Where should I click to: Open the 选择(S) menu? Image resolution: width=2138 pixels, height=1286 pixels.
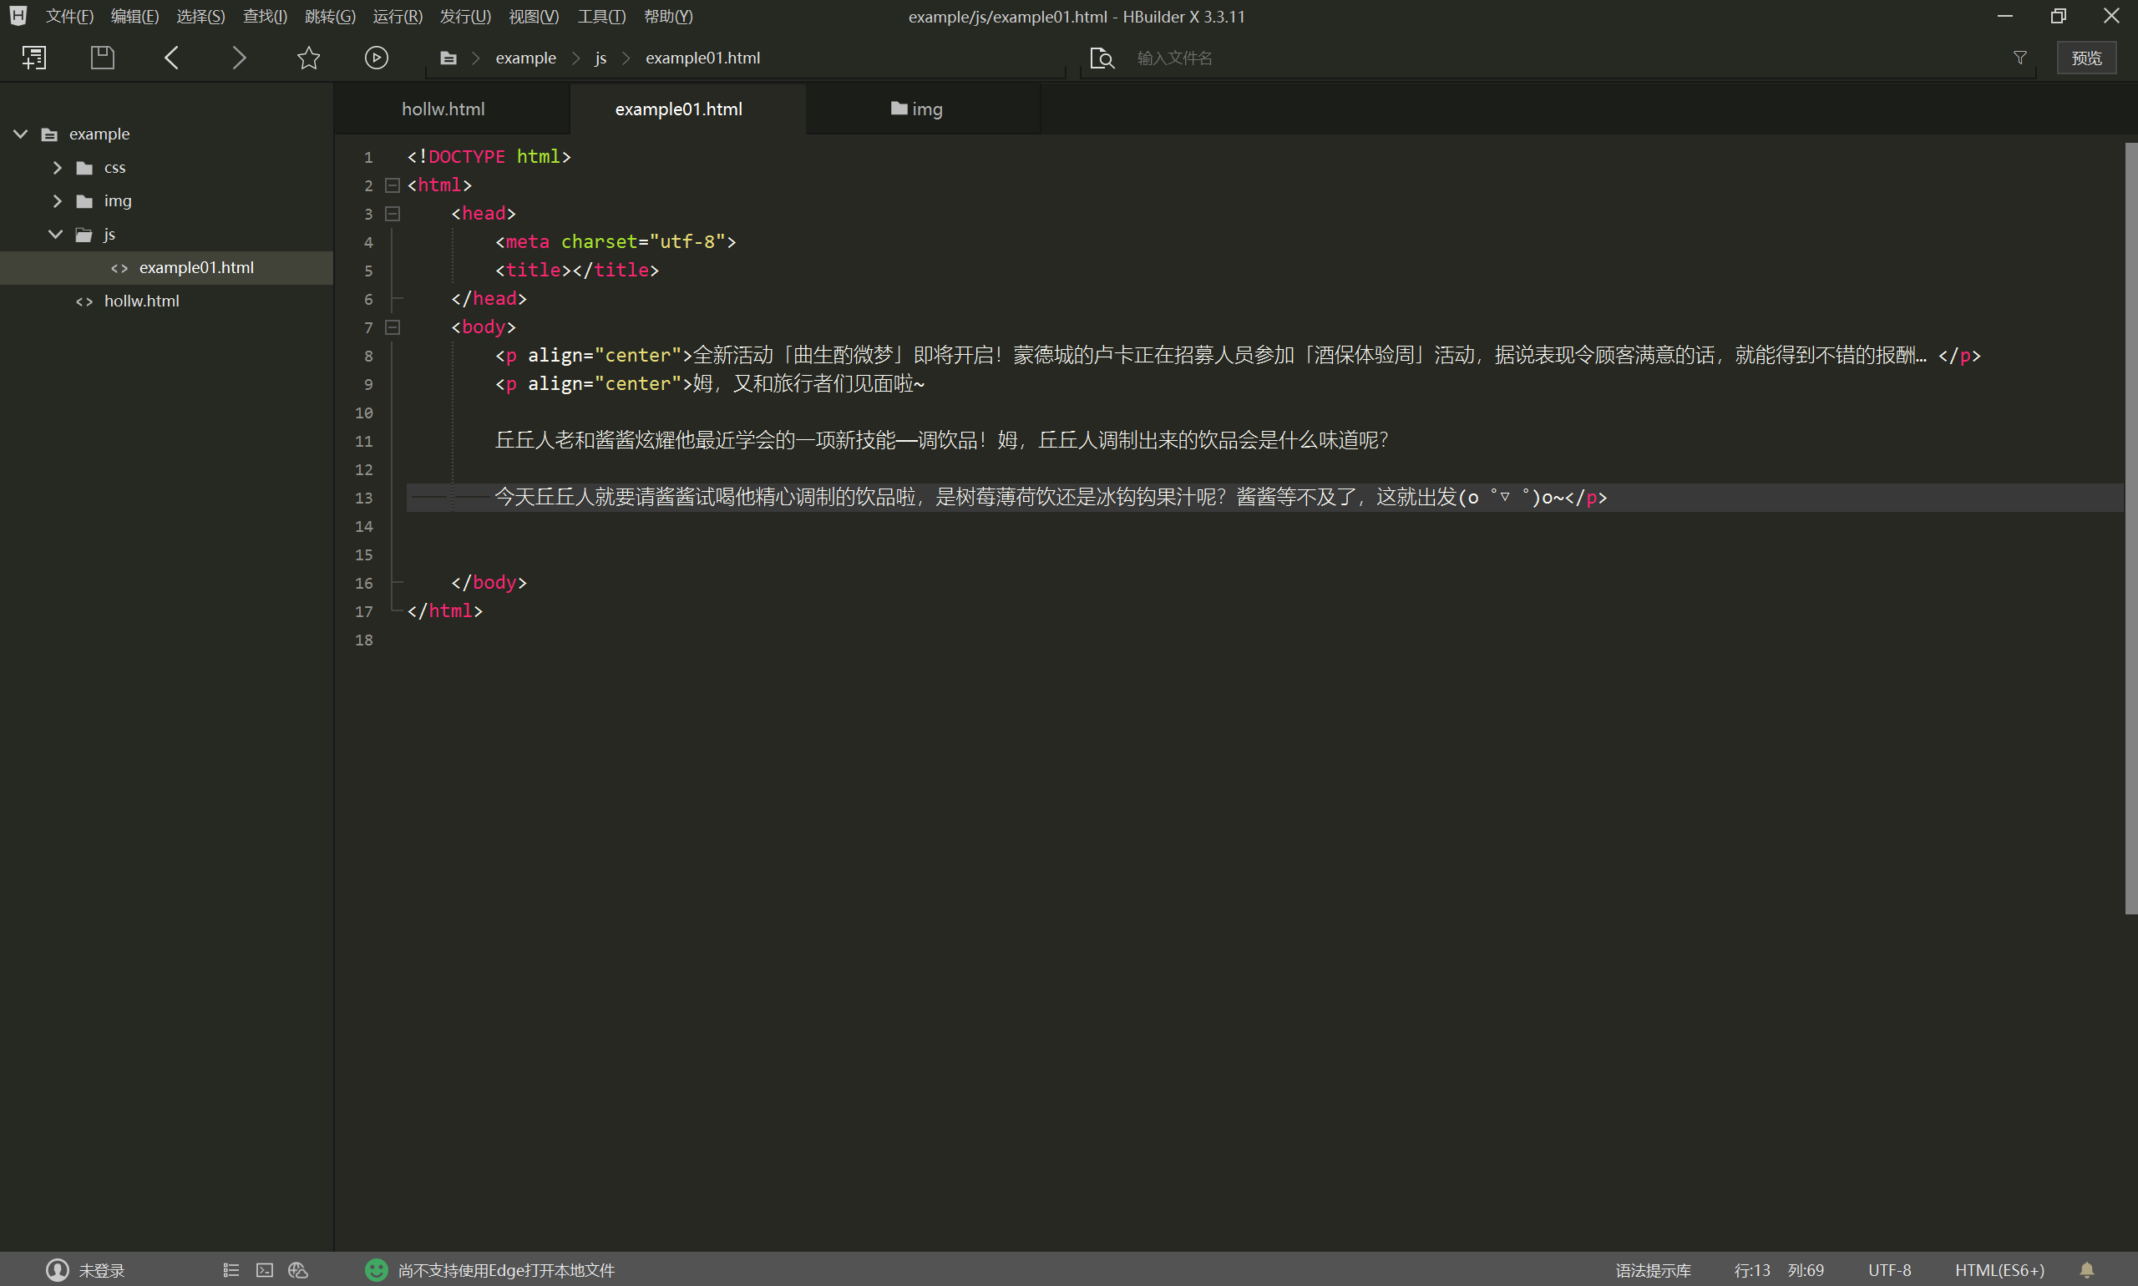[x=201, y=17]
